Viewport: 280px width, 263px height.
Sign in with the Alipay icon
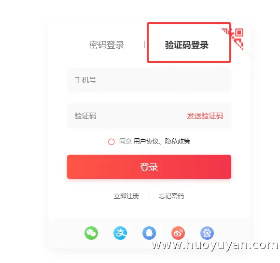click(120, 233)
